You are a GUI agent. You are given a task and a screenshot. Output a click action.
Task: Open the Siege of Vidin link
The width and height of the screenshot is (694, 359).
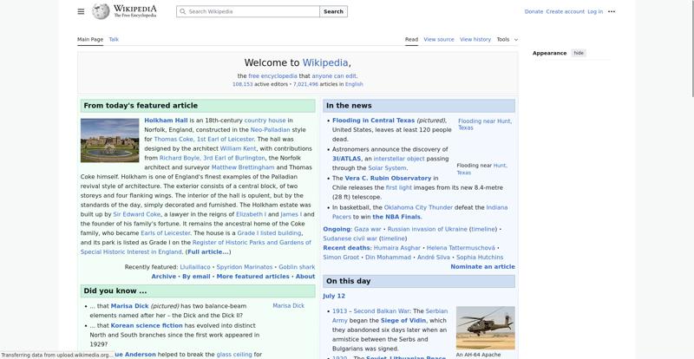403,321
